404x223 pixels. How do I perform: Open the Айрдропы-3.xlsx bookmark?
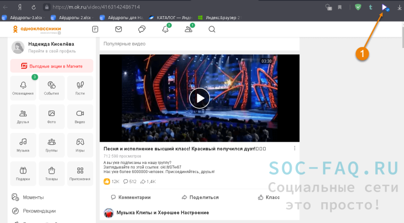point(23,18)
